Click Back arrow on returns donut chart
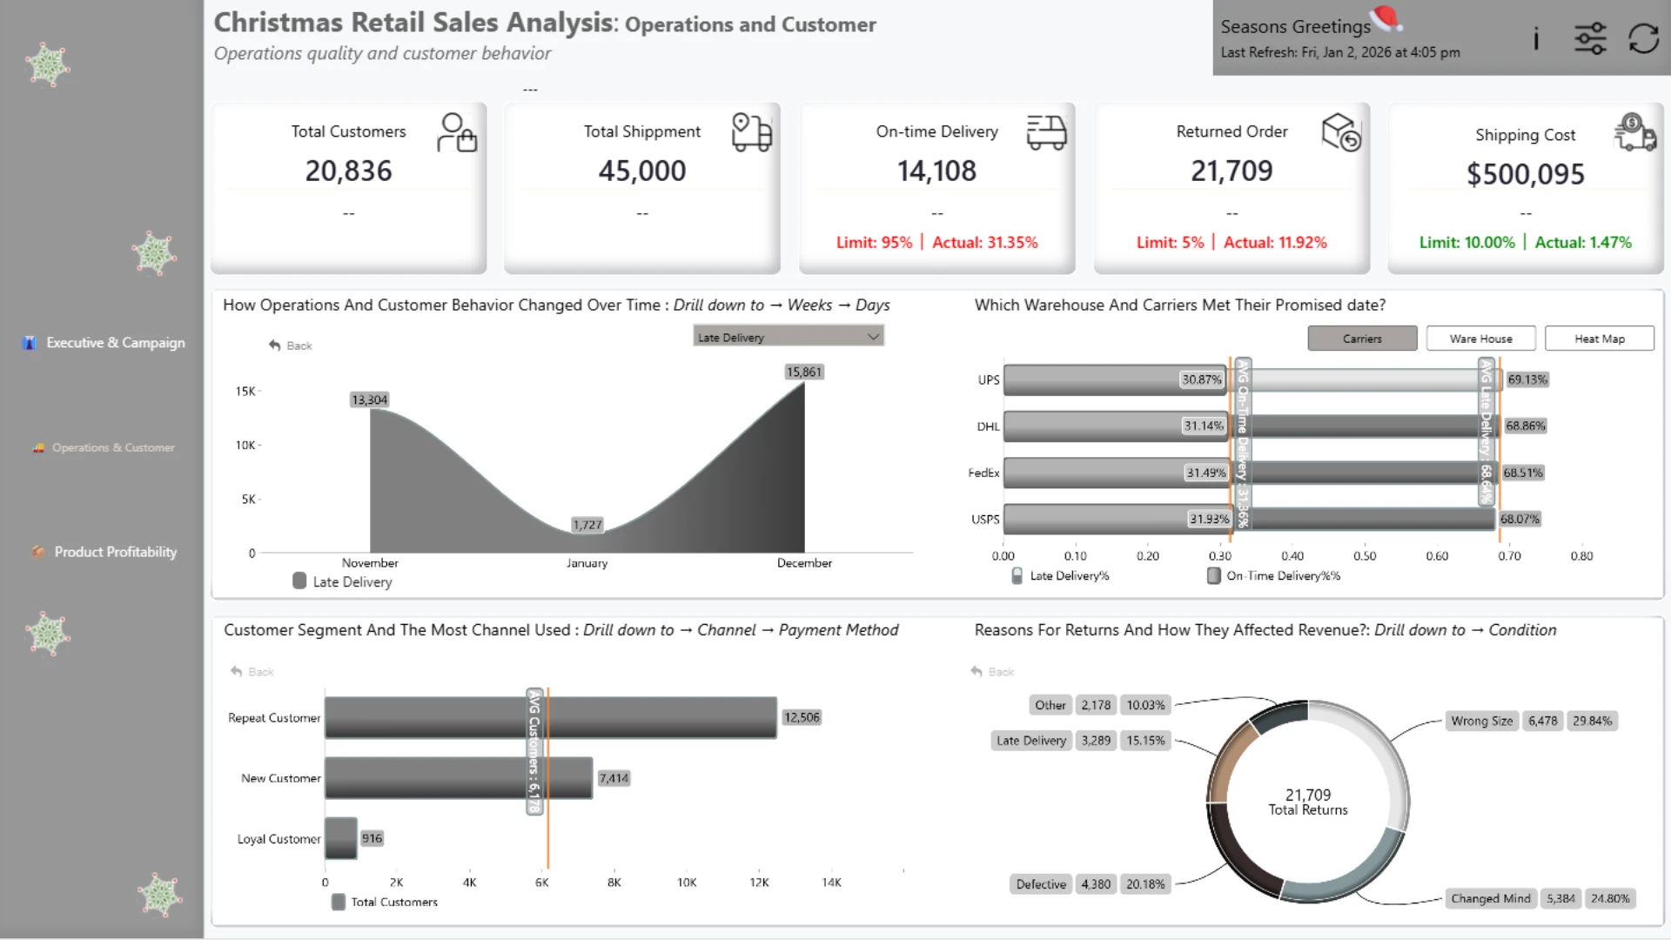1671x940 pixels. 992,672
